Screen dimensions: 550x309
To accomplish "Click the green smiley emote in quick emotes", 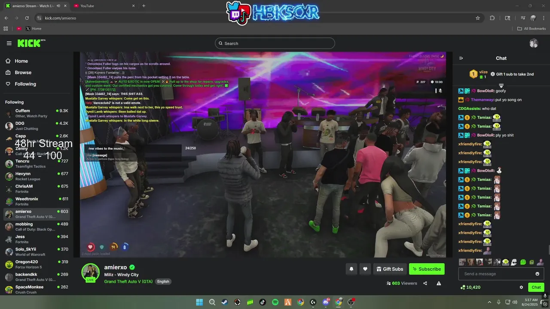I will tap(523, 262).
